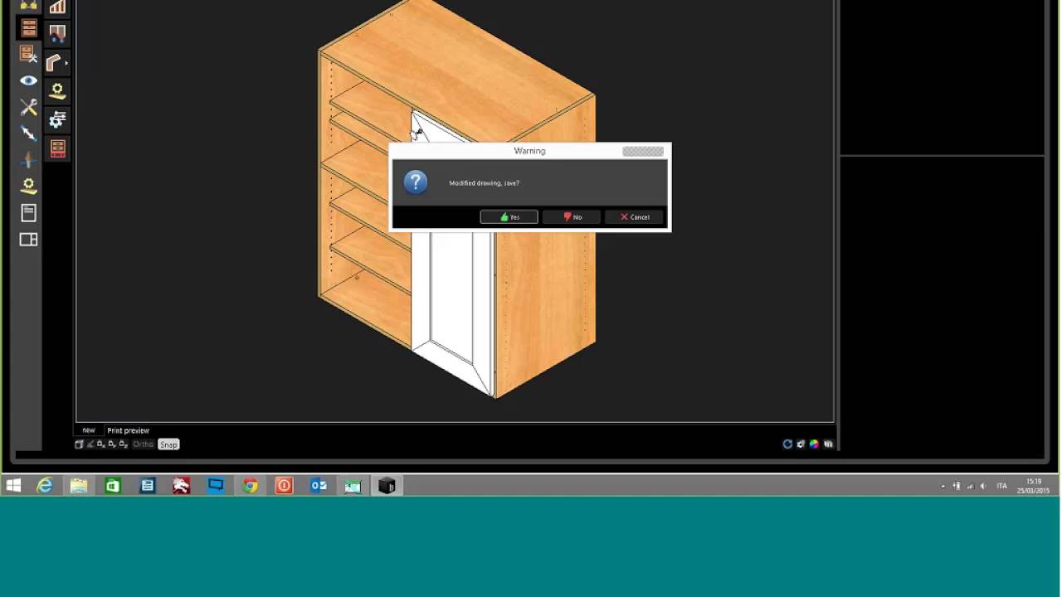Click the ITA language indicator in the system tray
This screenshot has width=1062, height=597.
(1001, 486)
